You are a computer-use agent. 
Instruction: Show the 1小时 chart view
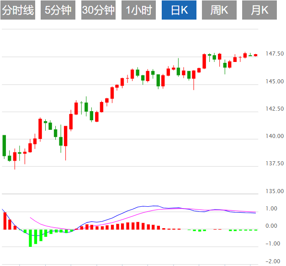point(138,10)
